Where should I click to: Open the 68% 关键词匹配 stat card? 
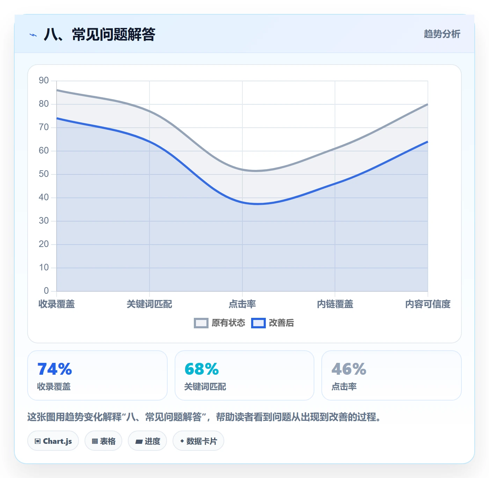245,375
